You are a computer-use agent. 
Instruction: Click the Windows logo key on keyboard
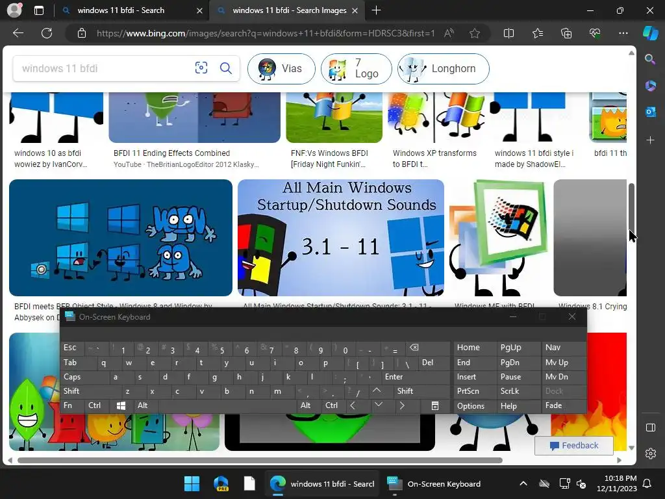pyautogui.click(x=121, y=405)
